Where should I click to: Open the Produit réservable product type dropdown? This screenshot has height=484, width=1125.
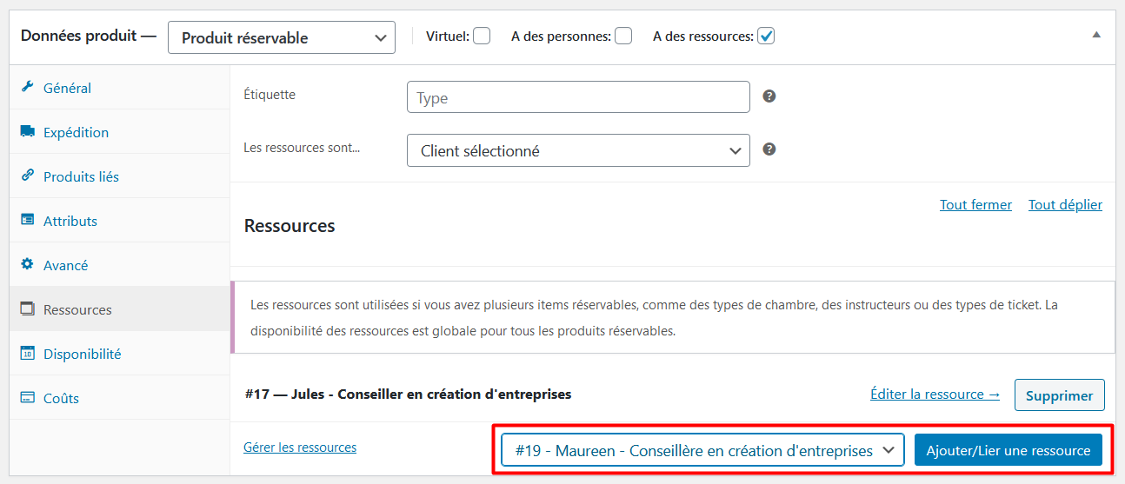[x=281, y=37]
